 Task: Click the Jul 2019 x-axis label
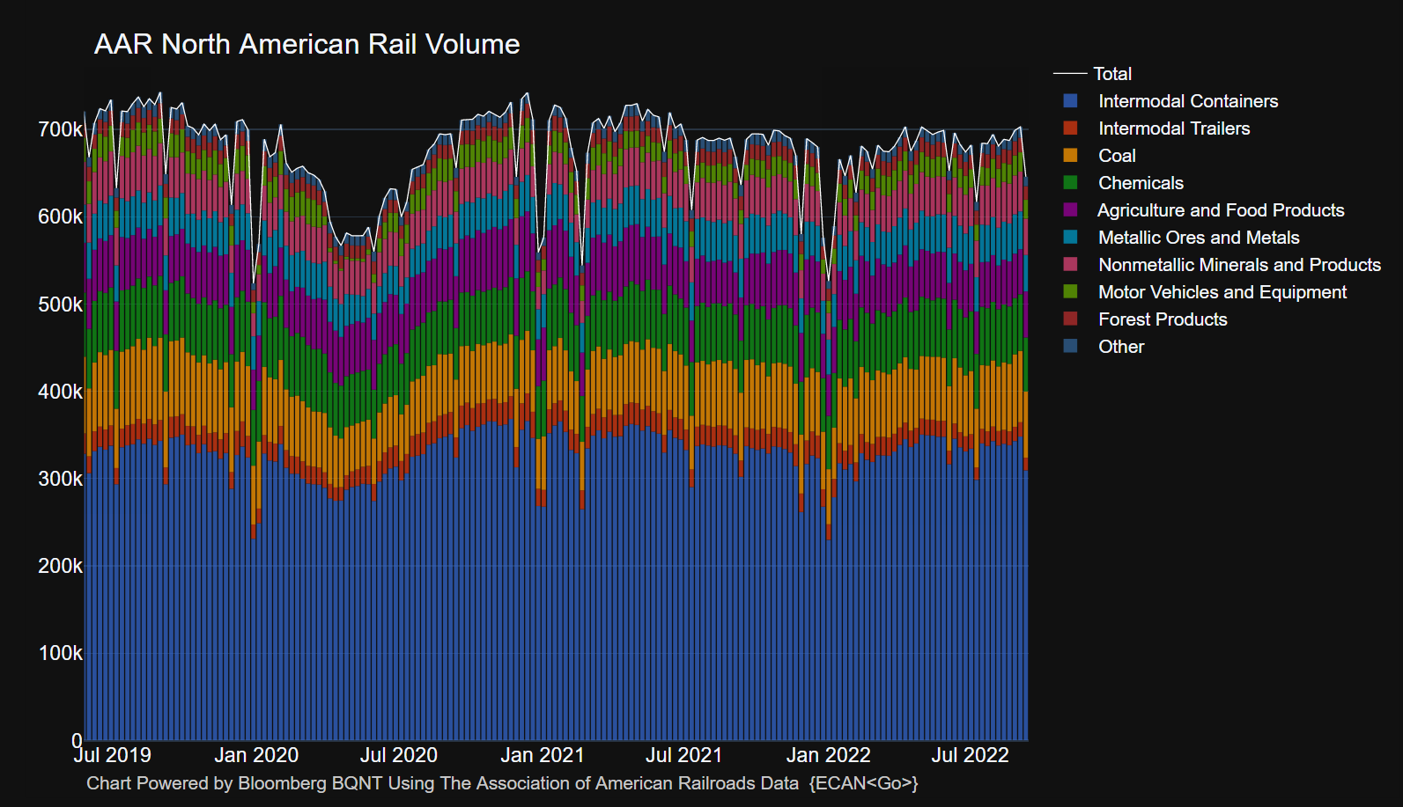coord(112,755)
